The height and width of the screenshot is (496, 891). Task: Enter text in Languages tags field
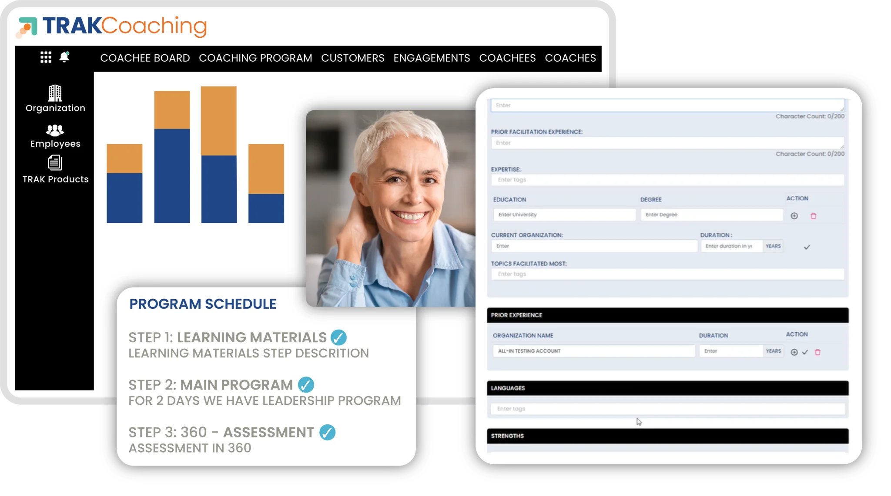[668, 408]
